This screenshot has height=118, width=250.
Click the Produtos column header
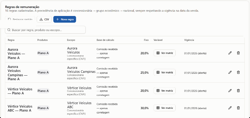tap(43, 40)
